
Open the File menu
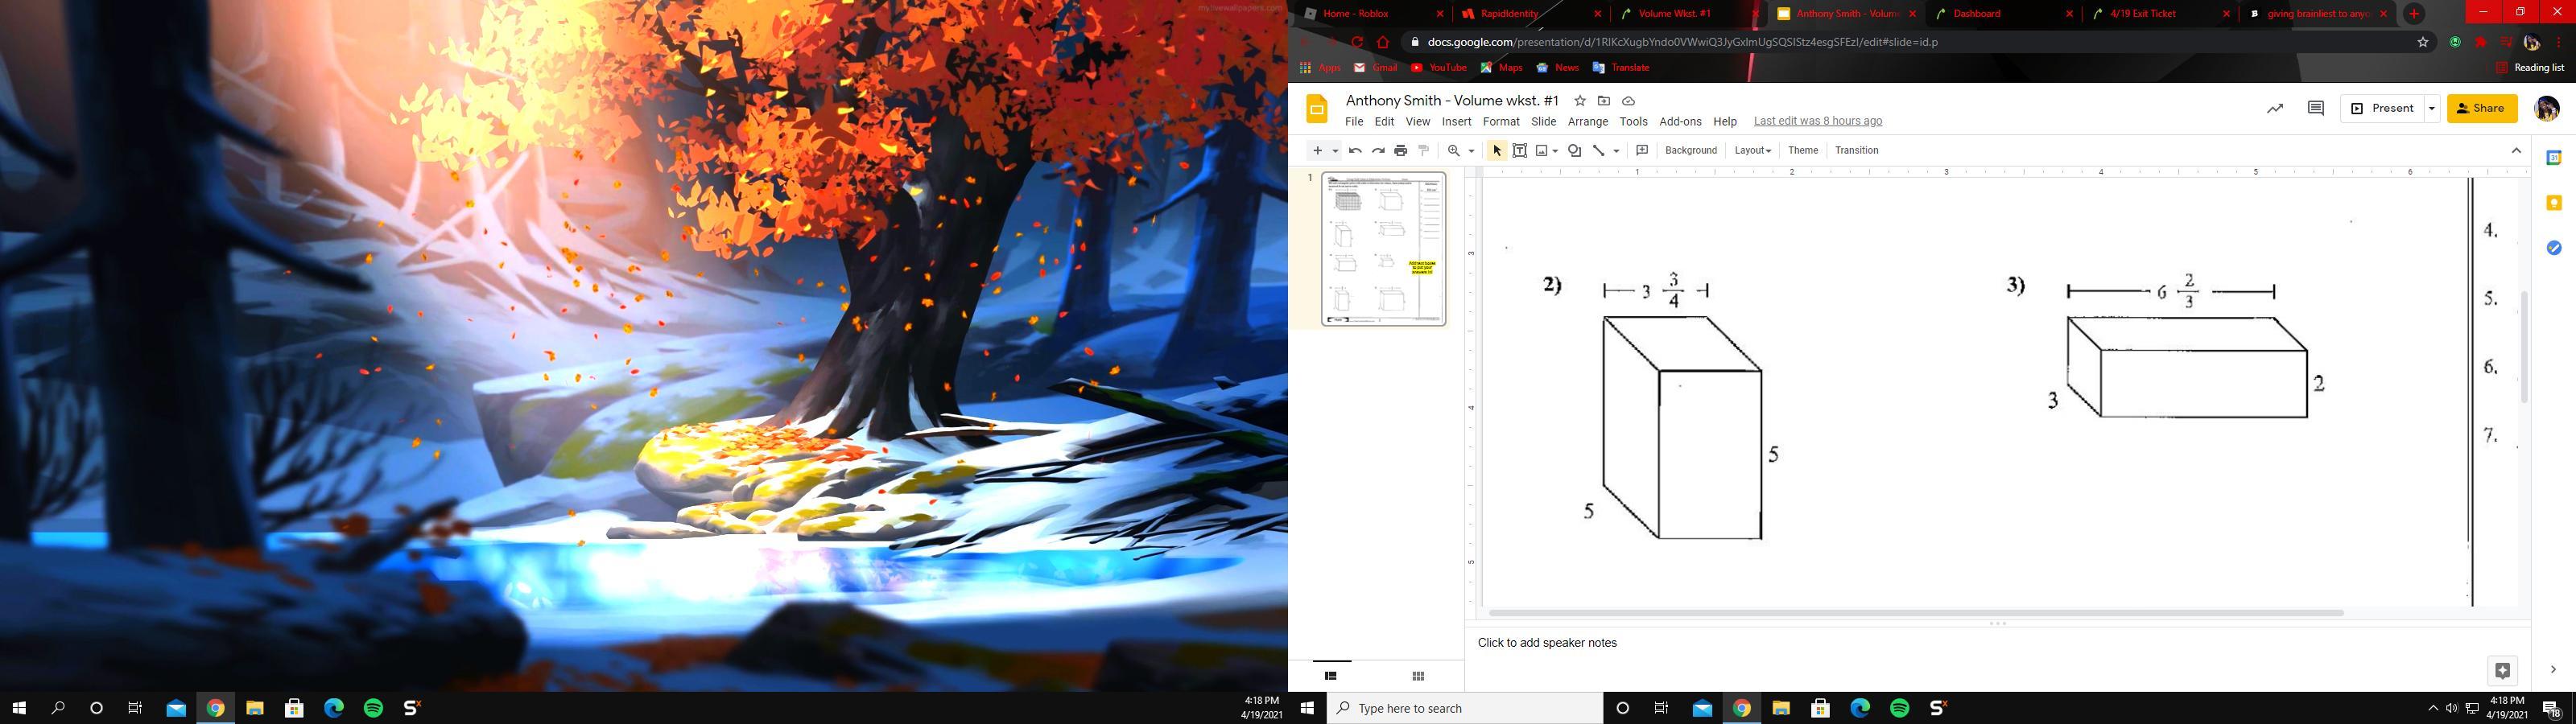1354,121
